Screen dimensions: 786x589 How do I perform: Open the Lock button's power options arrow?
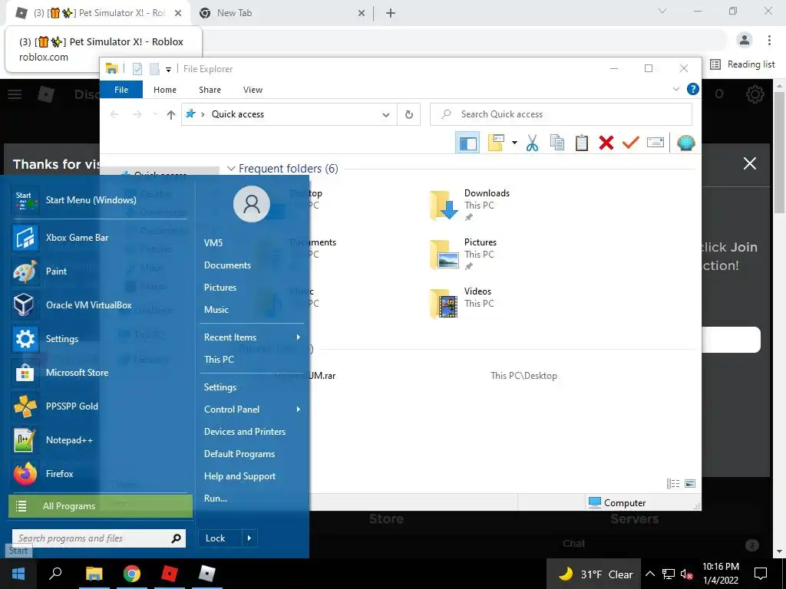249,538
